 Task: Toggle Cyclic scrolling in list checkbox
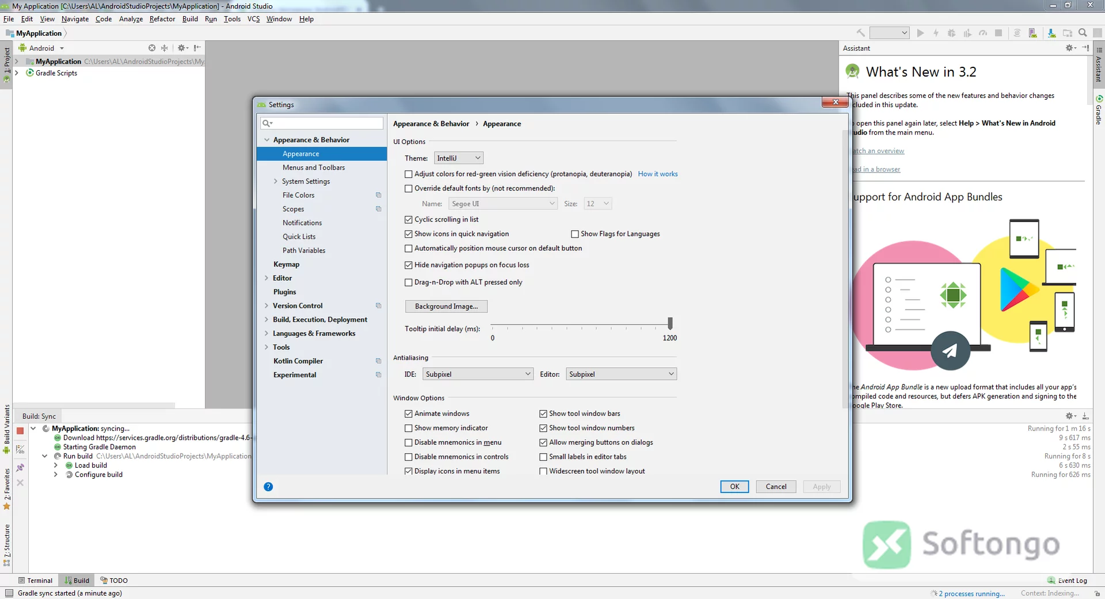[x=409, y=219]
